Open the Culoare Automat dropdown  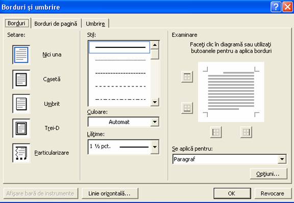(124, 122)
